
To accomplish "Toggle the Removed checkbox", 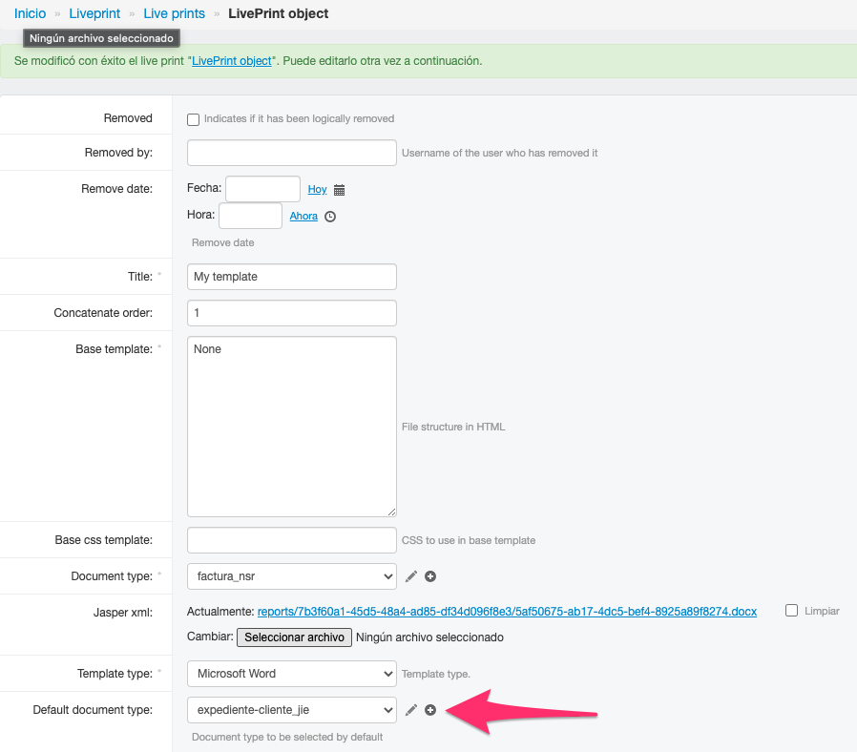I will (x=194, y=119).
